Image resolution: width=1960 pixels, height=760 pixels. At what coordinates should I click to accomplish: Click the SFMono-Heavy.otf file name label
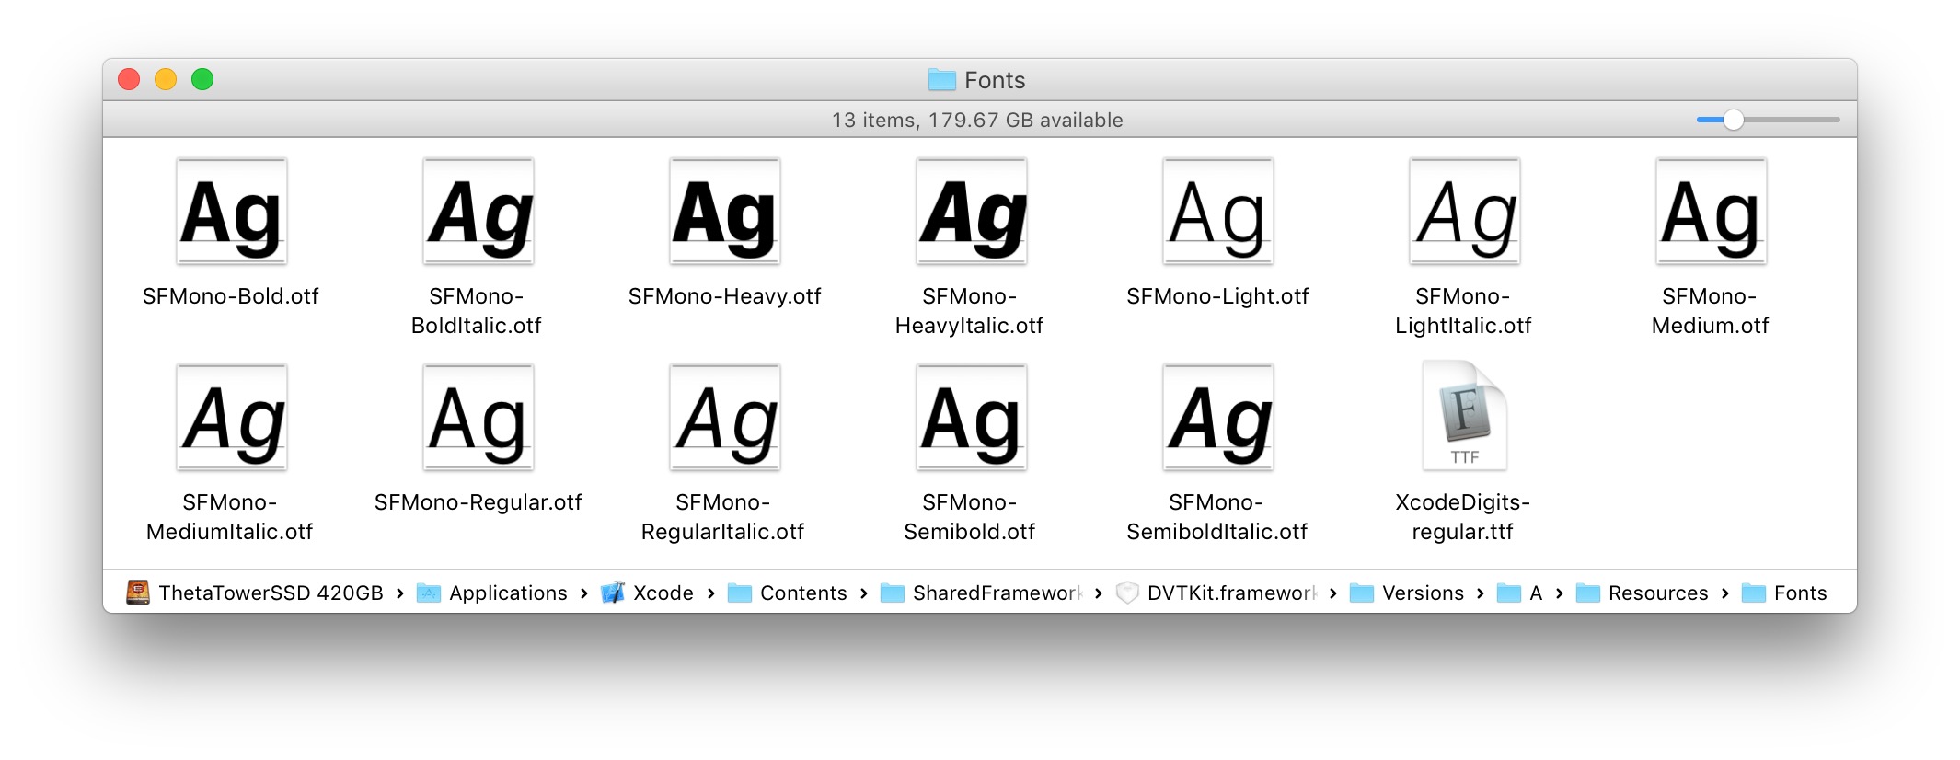724,296
